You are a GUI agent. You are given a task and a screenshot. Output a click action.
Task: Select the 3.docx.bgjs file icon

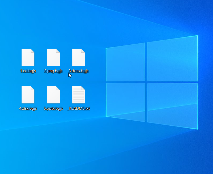pyautogui.click(x=79, y=57)
